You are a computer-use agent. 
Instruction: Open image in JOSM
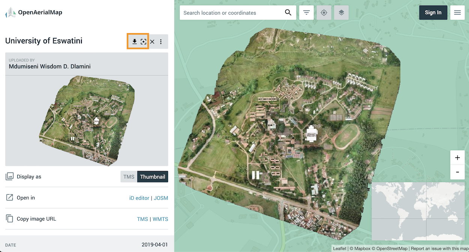[x=161, y=198]
